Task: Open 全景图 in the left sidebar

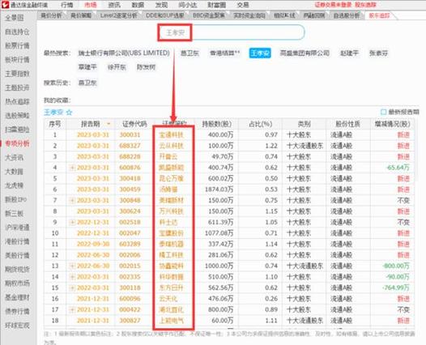Action: click(15, 18)
